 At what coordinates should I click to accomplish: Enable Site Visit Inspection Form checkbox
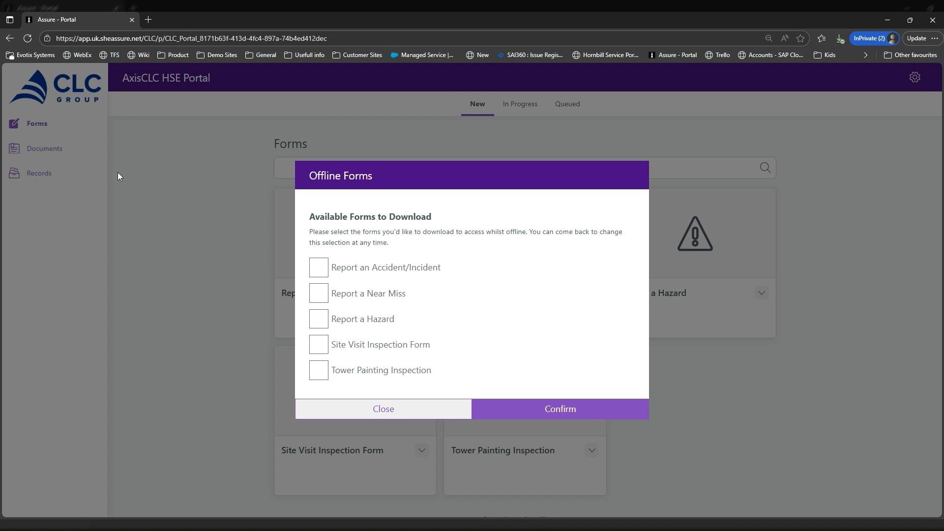click(x=319, y=345)
